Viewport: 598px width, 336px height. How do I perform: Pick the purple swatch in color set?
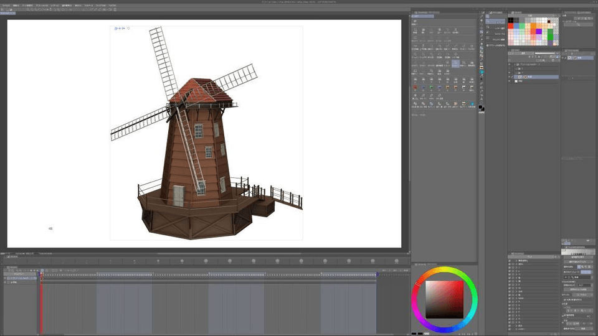click(x=539, y=31)
